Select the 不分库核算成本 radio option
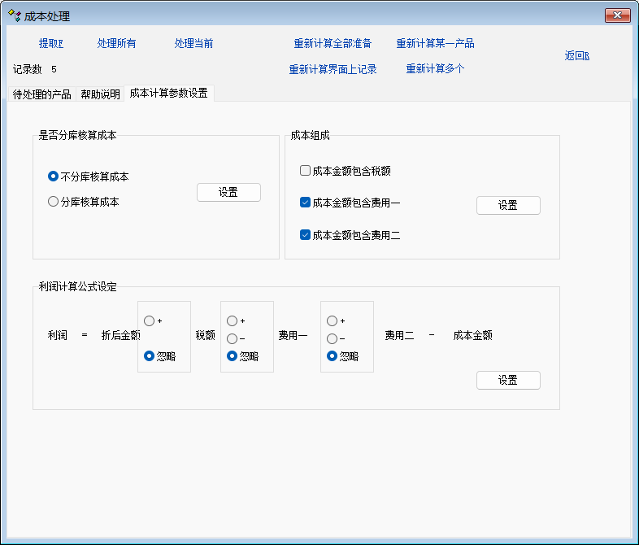Viewport: 639px width, 545px height. (x=54, y=177)
